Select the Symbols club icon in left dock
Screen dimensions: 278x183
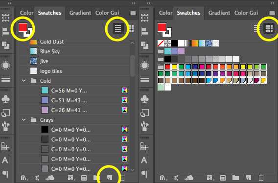(5, 99)
